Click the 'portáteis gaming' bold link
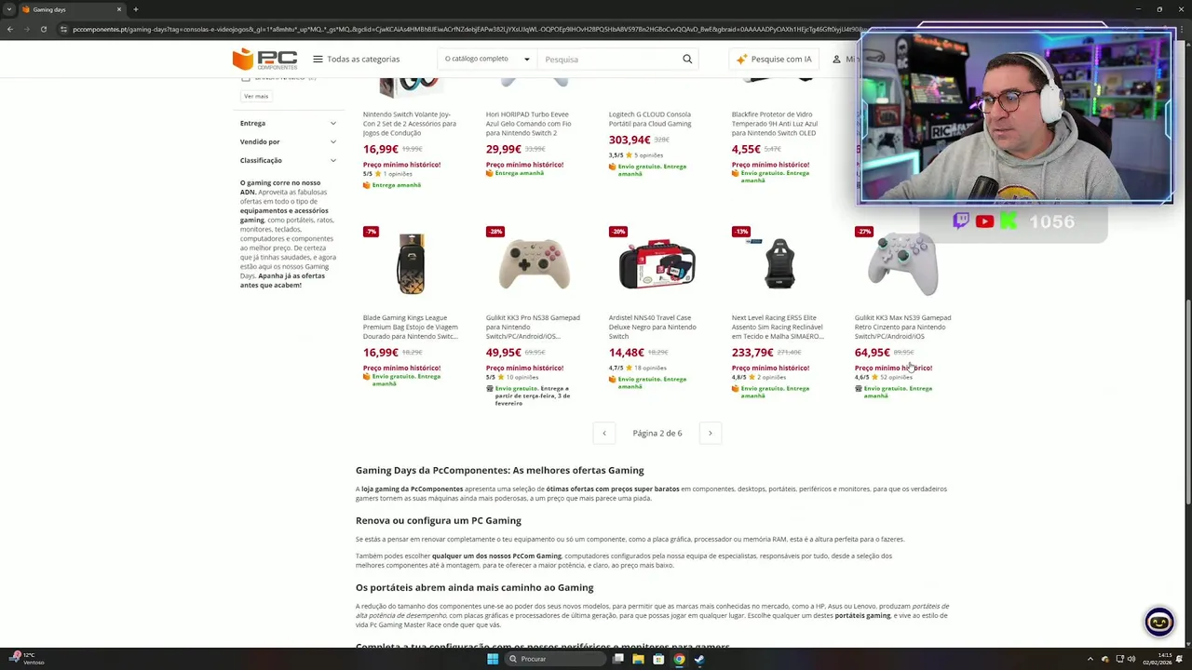 (862, 615)
